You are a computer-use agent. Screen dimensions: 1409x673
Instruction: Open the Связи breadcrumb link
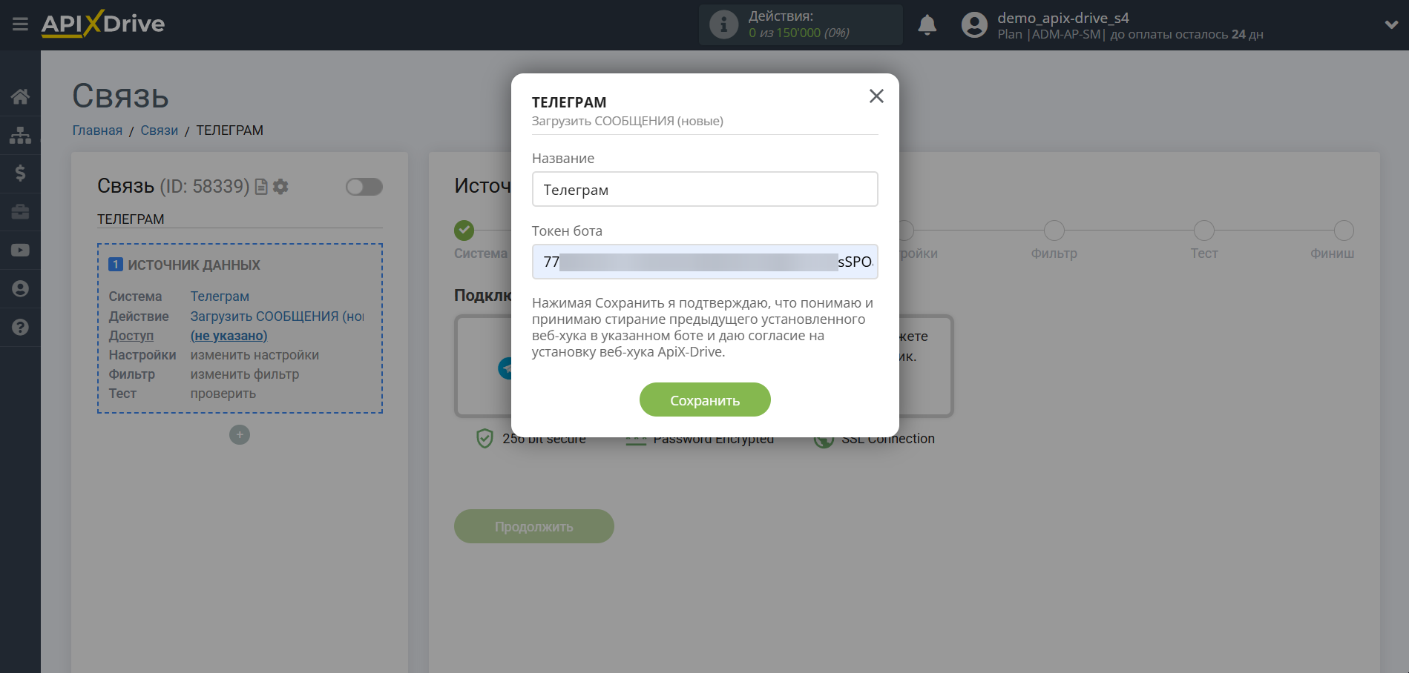(x=160, y=130)
